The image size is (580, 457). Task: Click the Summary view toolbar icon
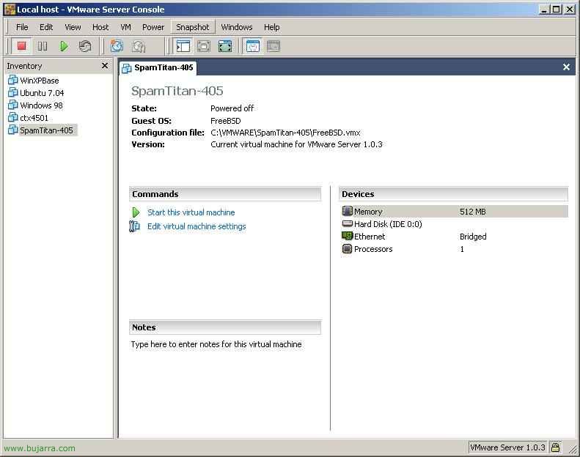coord(253,46)
